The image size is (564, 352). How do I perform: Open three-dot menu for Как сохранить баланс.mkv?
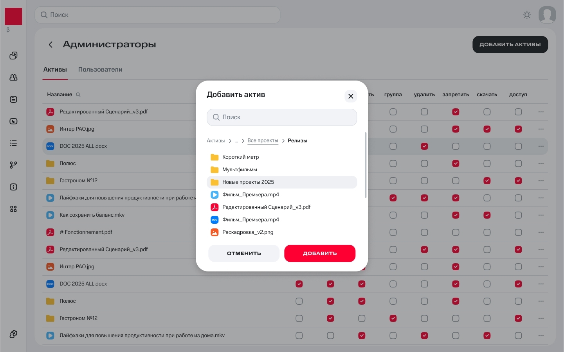tap(541, 215)
